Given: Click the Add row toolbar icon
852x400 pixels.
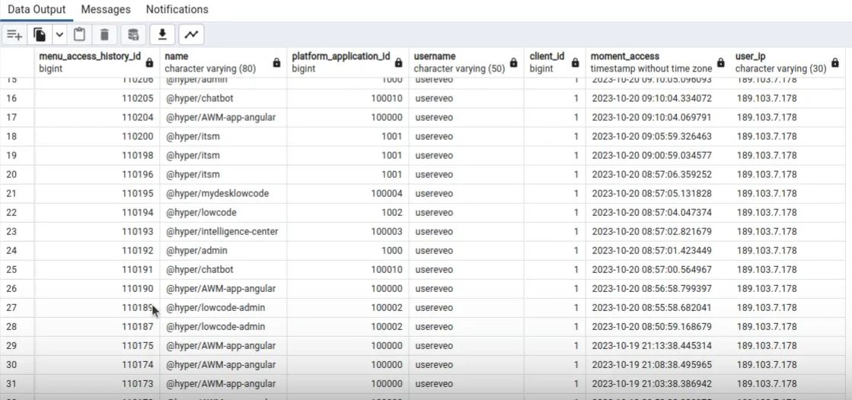Looking at the screenshot, I should (14, 35).
